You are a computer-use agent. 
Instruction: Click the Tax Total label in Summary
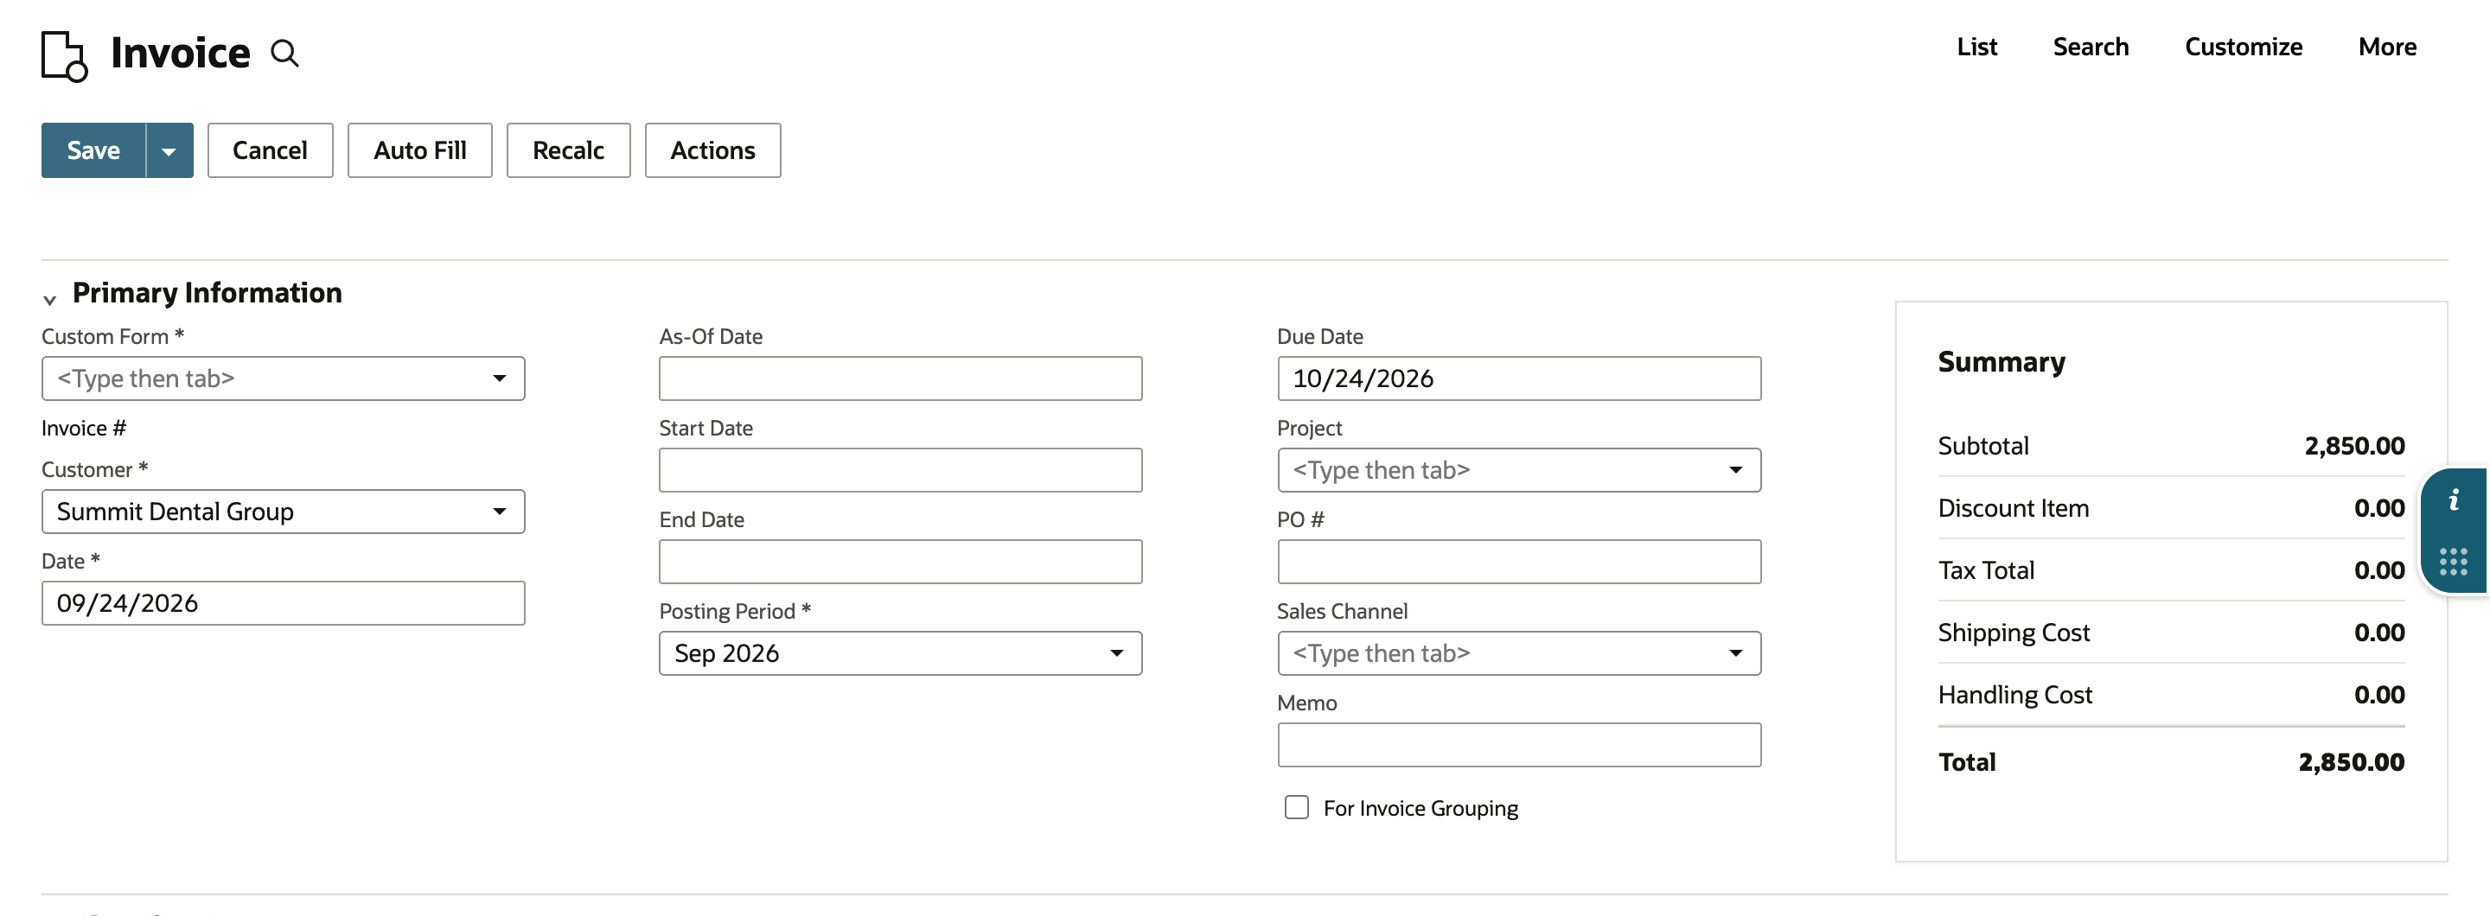coord(1985,570)
